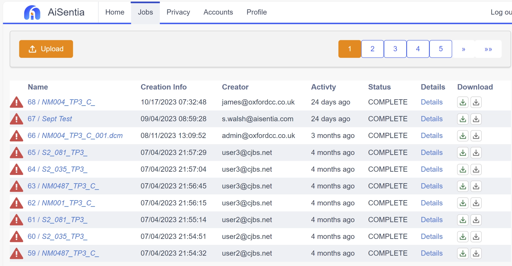Open job 59 / NM0487_TP3_C_ link
Viewport: 512px width, 266px height.
coord(63,253)
